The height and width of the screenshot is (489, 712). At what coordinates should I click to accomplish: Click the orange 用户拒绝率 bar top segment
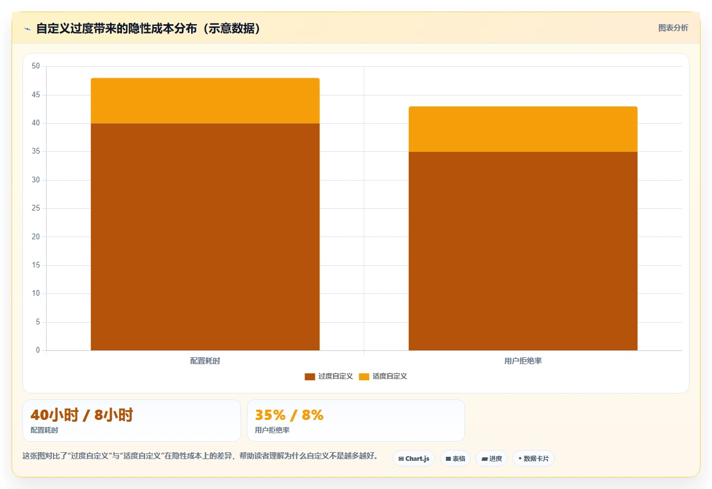(523, 129)
